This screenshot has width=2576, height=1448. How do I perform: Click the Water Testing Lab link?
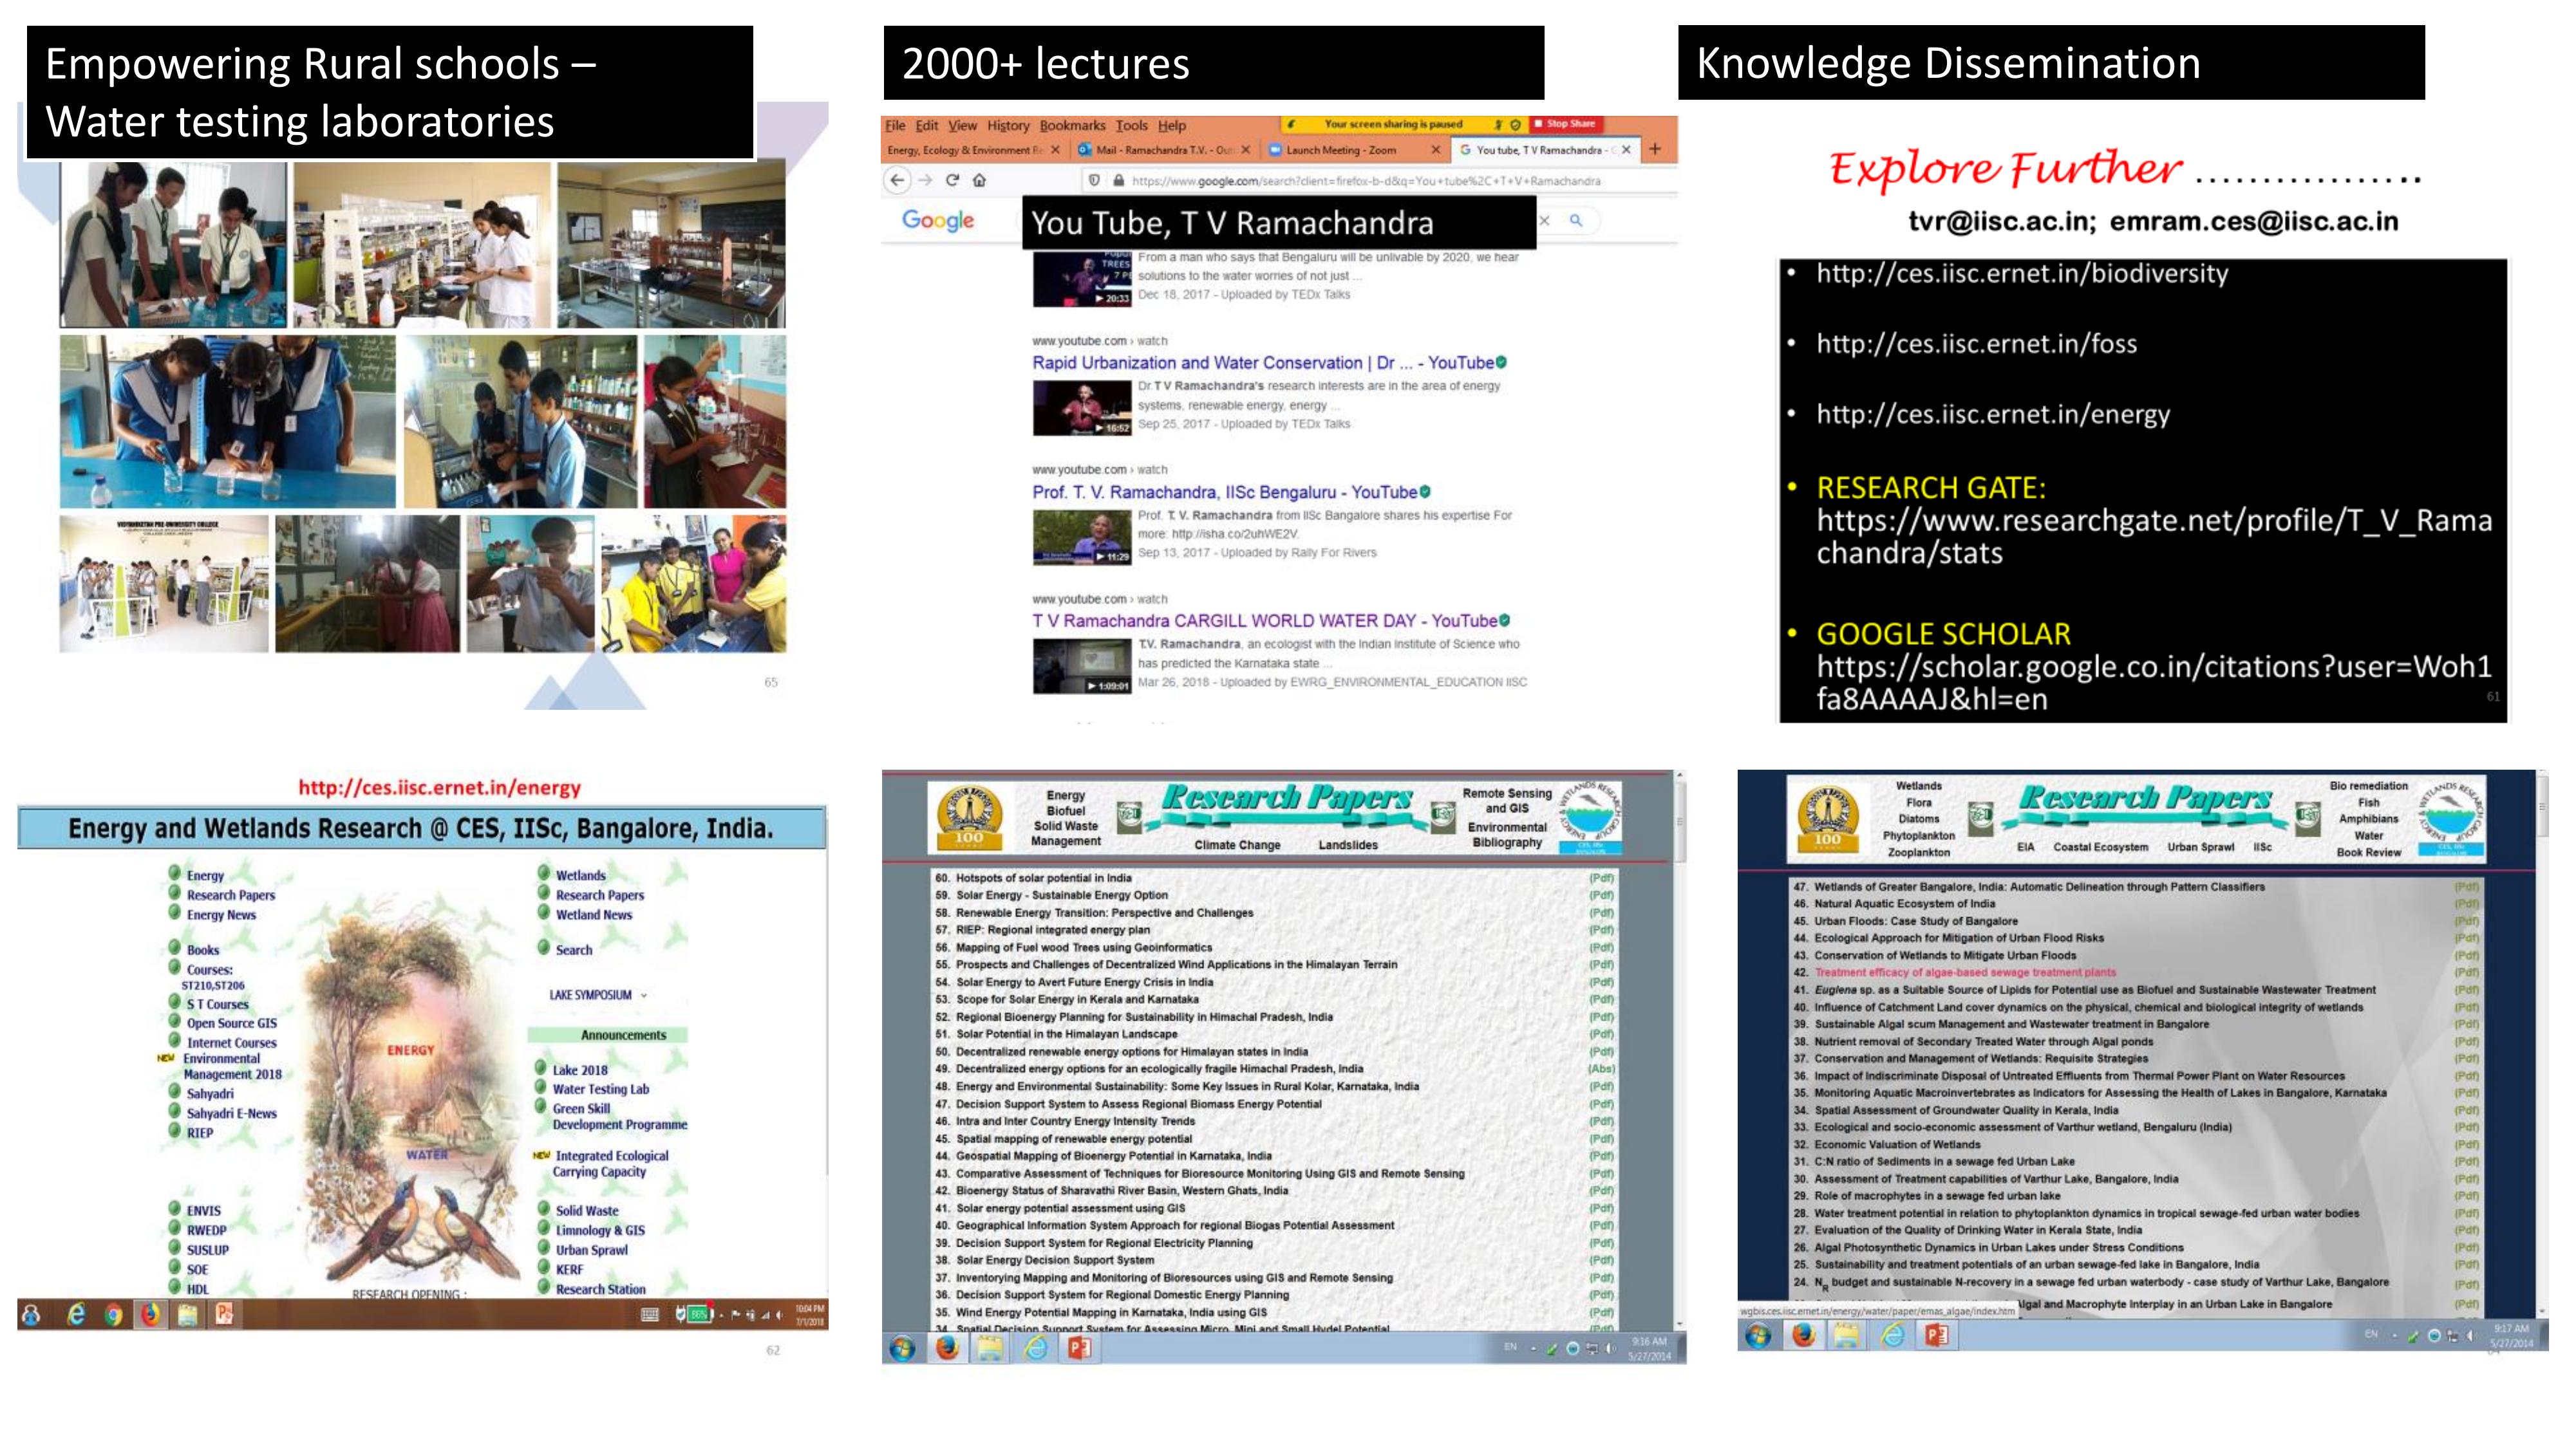[600, 1090]
